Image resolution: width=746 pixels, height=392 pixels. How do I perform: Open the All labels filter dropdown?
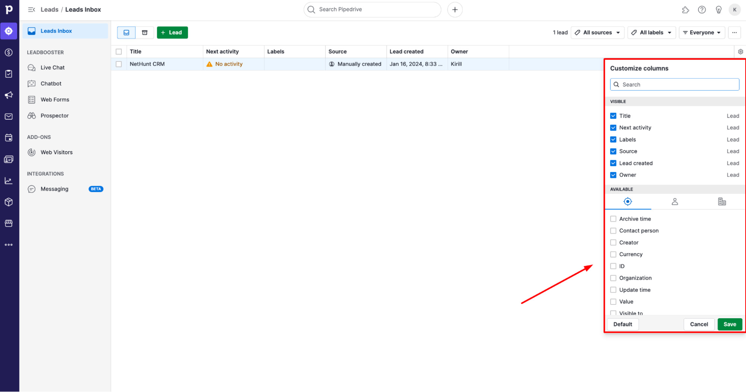[651, 32]
